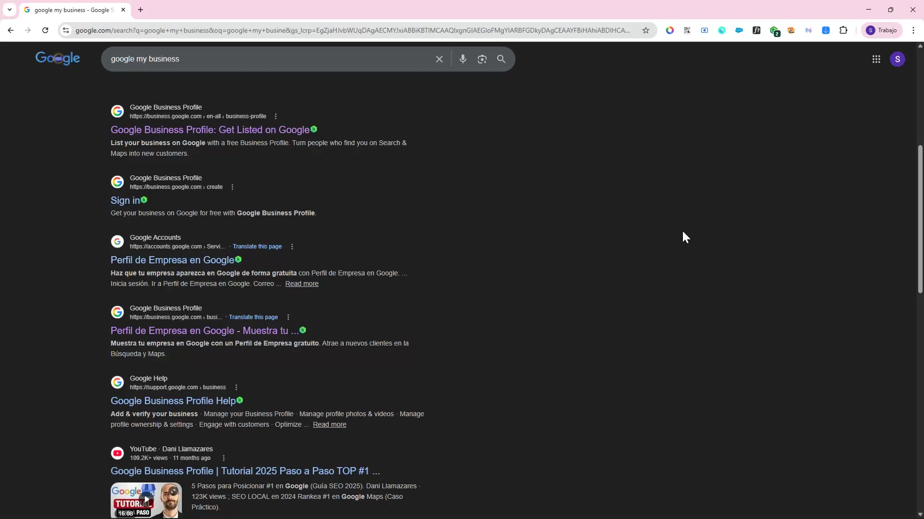Open the Chrome three-dot menu
924x519 pixels.
click(x=913, y=30)
